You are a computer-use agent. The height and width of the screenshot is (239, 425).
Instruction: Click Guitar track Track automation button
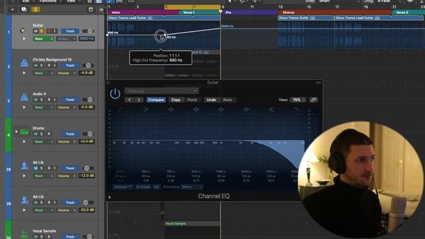[70, 31]
